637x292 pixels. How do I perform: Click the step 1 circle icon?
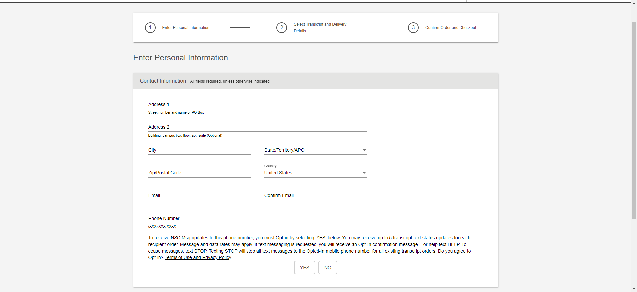(x=150, y=28)
